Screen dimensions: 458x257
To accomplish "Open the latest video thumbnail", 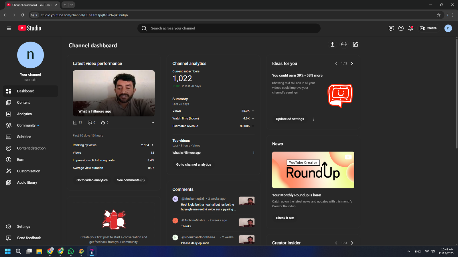I will pyautogui.click(x=114, y=93).
